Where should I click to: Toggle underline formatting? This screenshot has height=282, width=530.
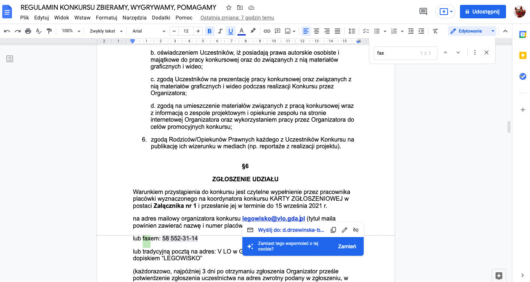pos(230,31)
